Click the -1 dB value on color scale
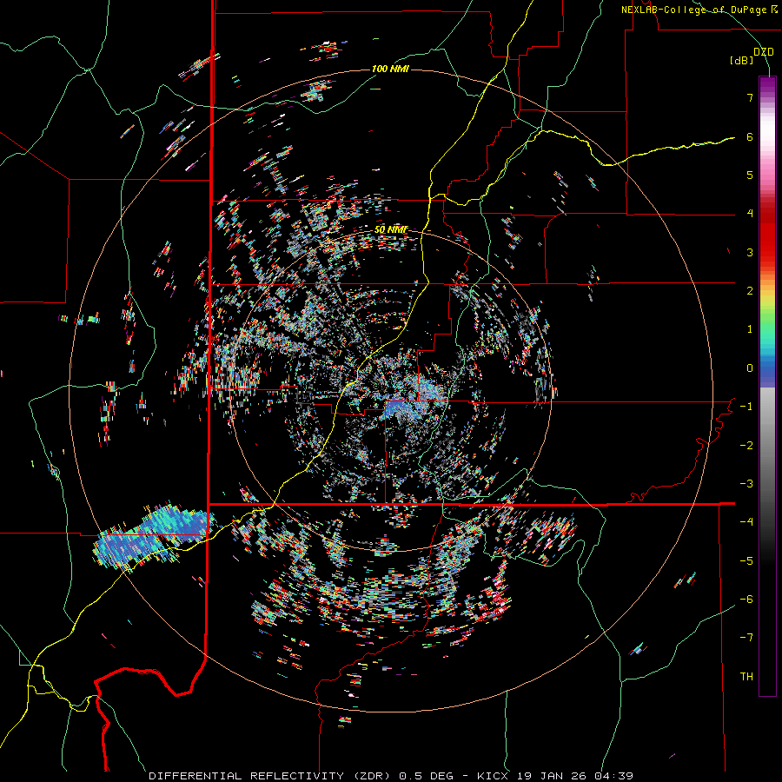 (746, 407)
